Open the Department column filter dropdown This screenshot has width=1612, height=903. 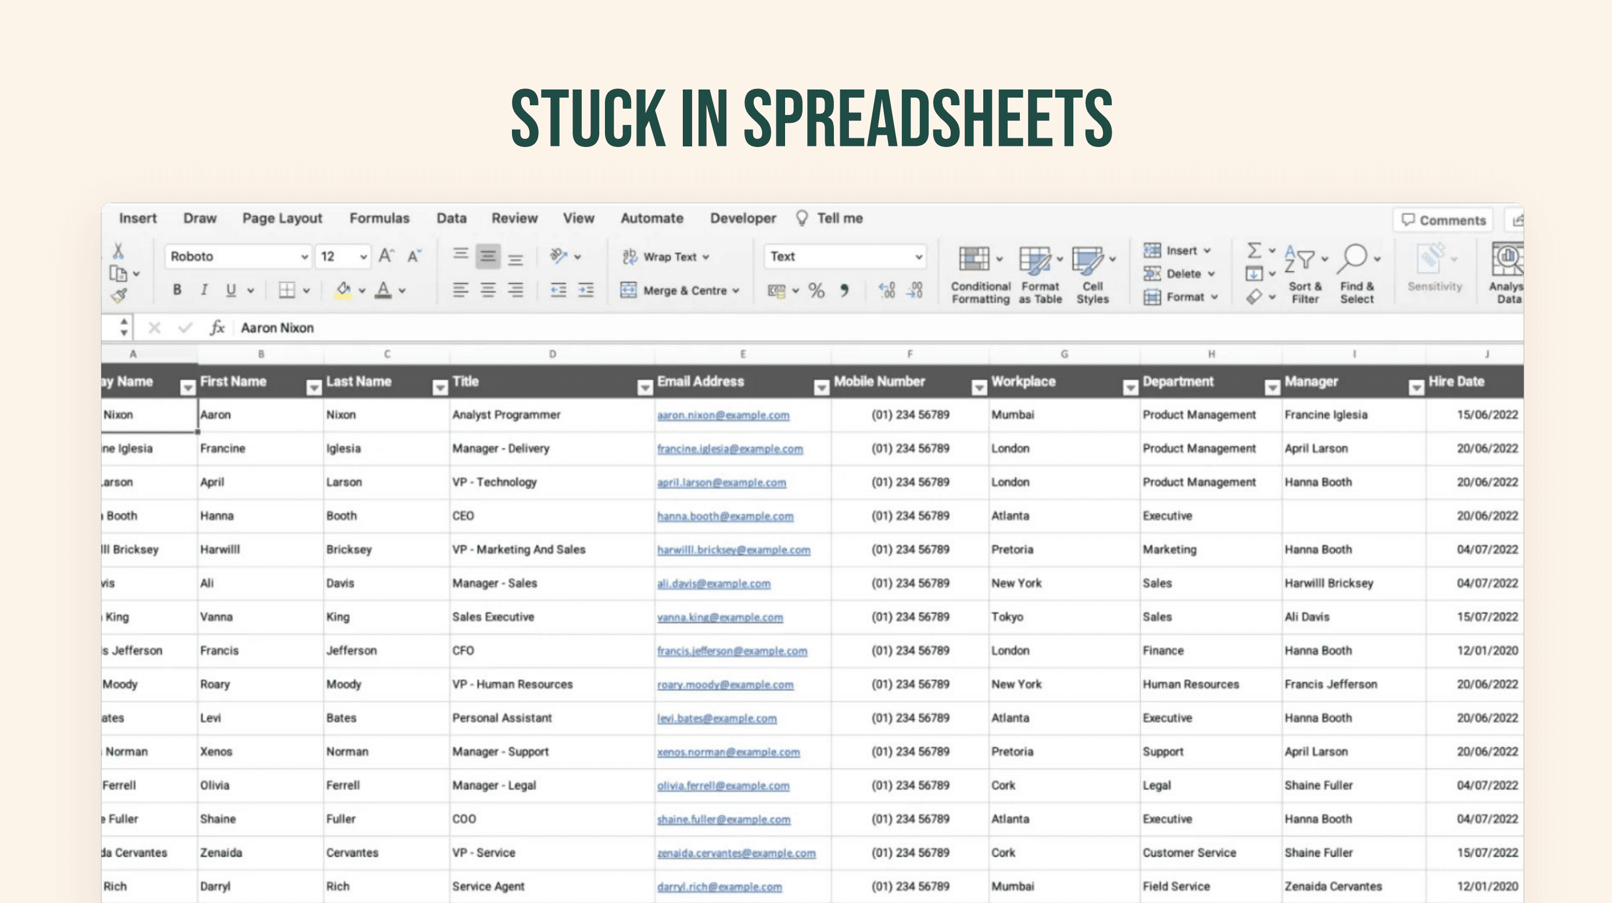(1271, 388)
